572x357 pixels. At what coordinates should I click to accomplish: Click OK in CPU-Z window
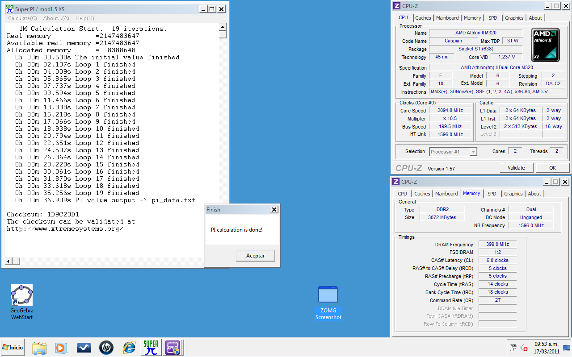553,168
